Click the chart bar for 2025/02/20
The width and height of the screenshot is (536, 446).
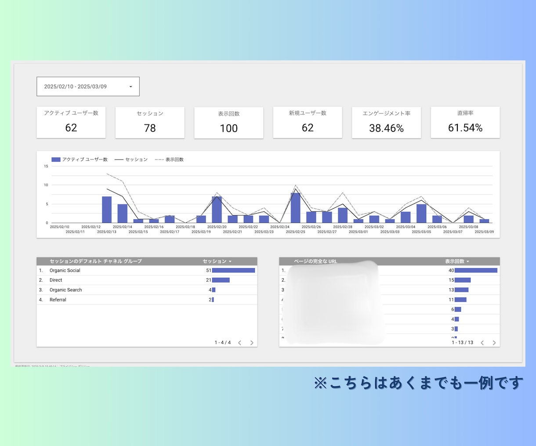tap(217, 210)
